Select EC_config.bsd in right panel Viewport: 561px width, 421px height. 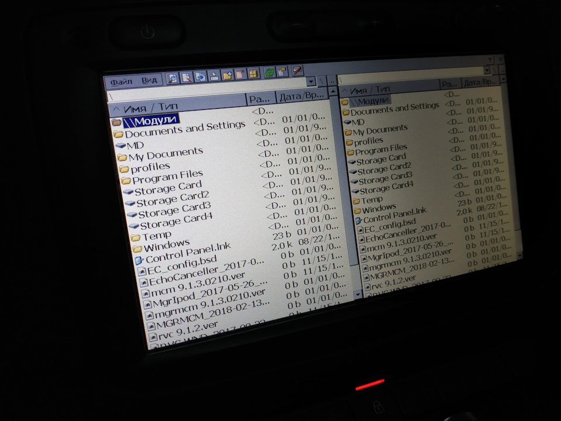[x=390, y=225]
